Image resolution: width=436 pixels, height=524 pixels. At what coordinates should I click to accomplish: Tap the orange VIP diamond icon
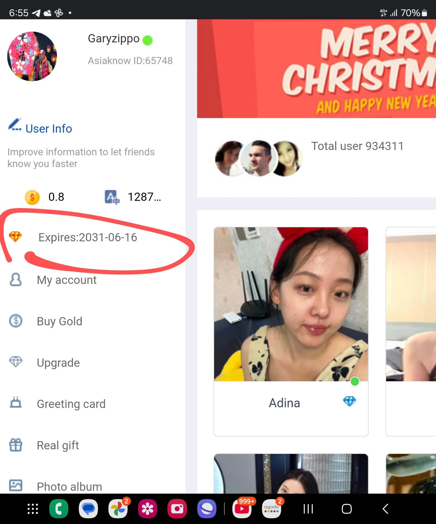coord(15,236)
